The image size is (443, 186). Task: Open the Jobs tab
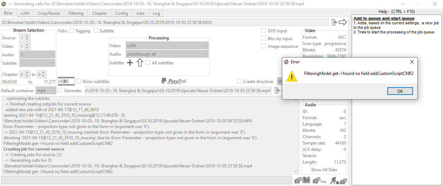coord(140,13)
